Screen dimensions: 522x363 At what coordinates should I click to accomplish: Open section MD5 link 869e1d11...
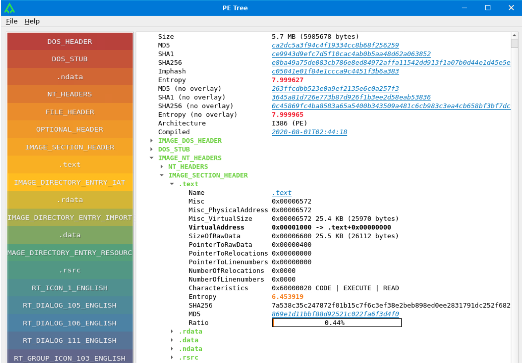click(335, 314)
